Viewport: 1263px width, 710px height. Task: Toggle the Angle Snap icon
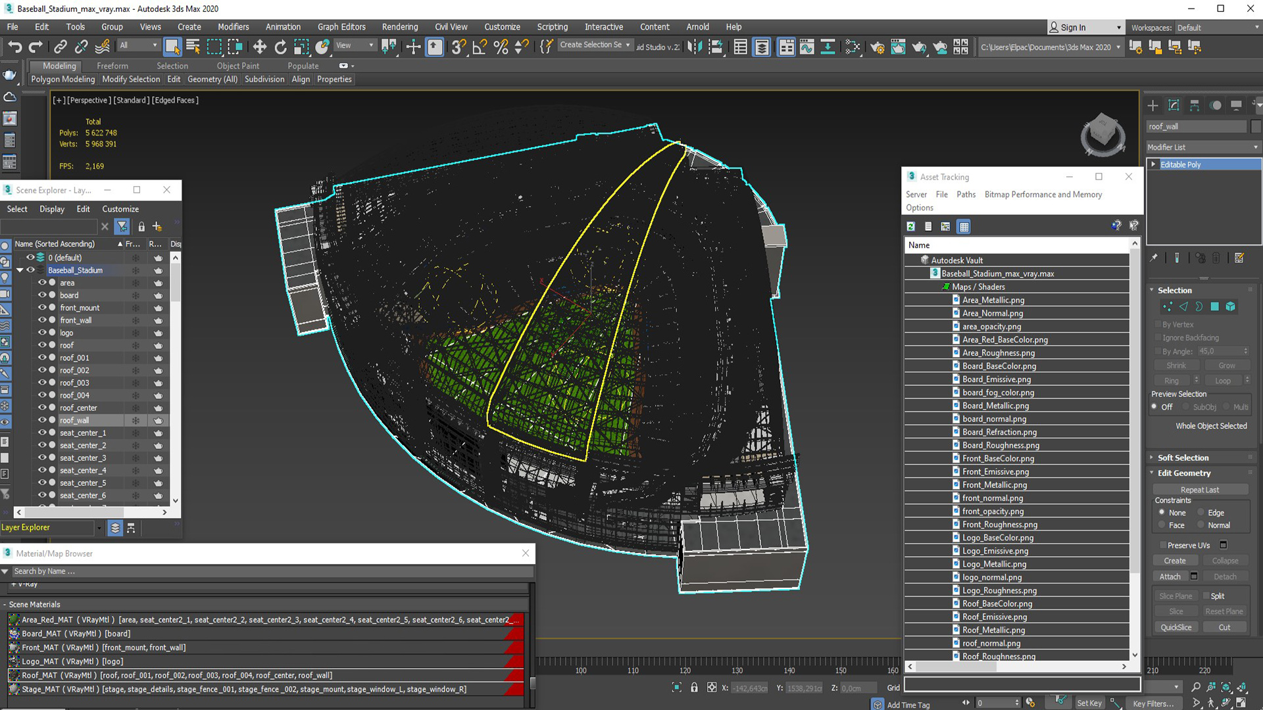(480, 47)
